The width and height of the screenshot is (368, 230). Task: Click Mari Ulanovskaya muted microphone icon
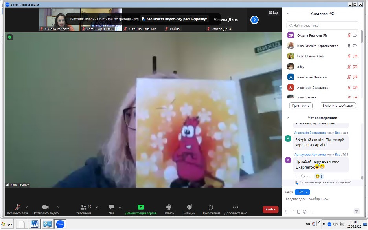pos(349,56)
